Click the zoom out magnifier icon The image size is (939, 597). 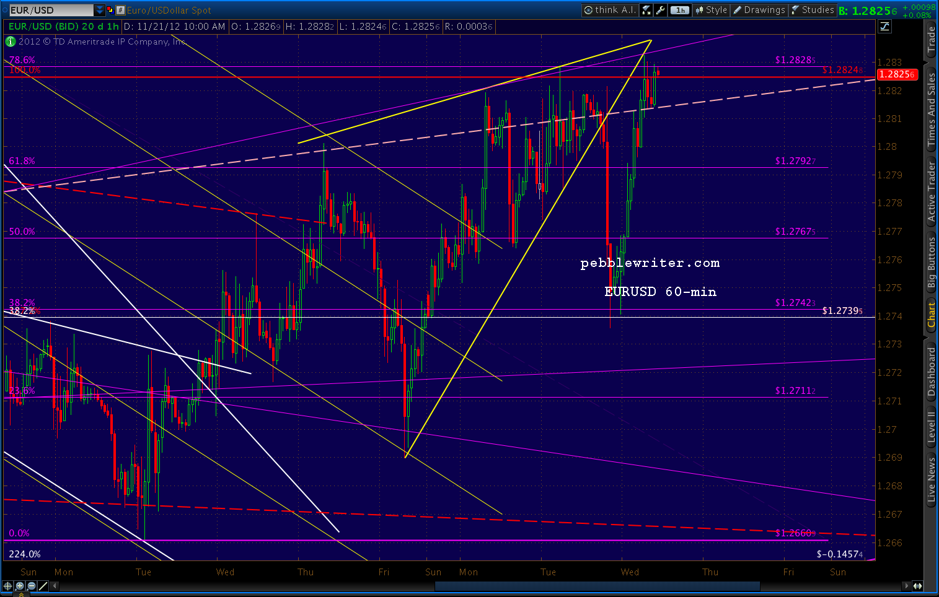pyautogui.click(x=32, y=586)
